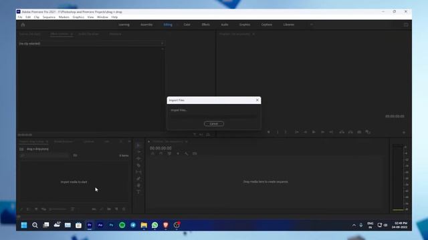Click the Lift button

tap(342, 132)
